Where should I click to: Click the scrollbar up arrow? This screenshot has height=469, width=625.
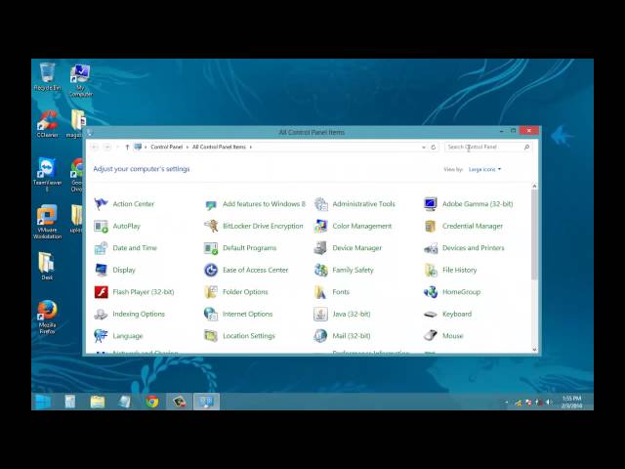[534, 187]
